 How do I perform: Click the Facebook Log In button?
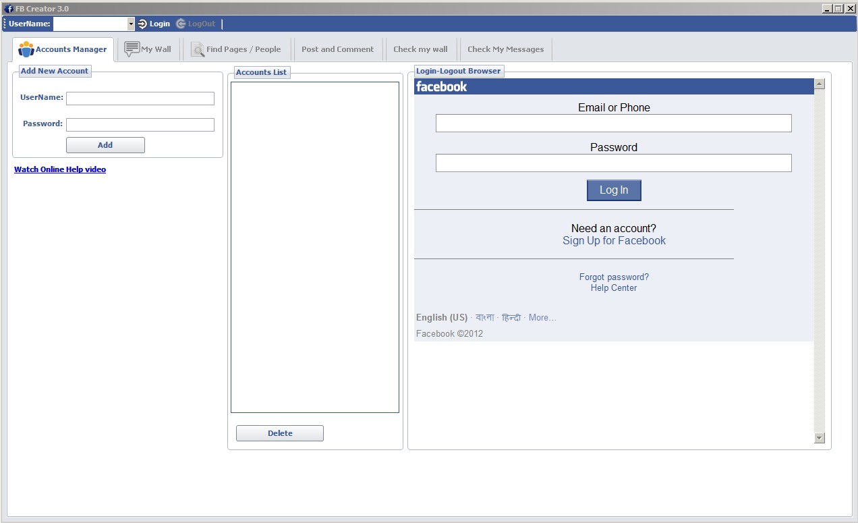point(614,190)
